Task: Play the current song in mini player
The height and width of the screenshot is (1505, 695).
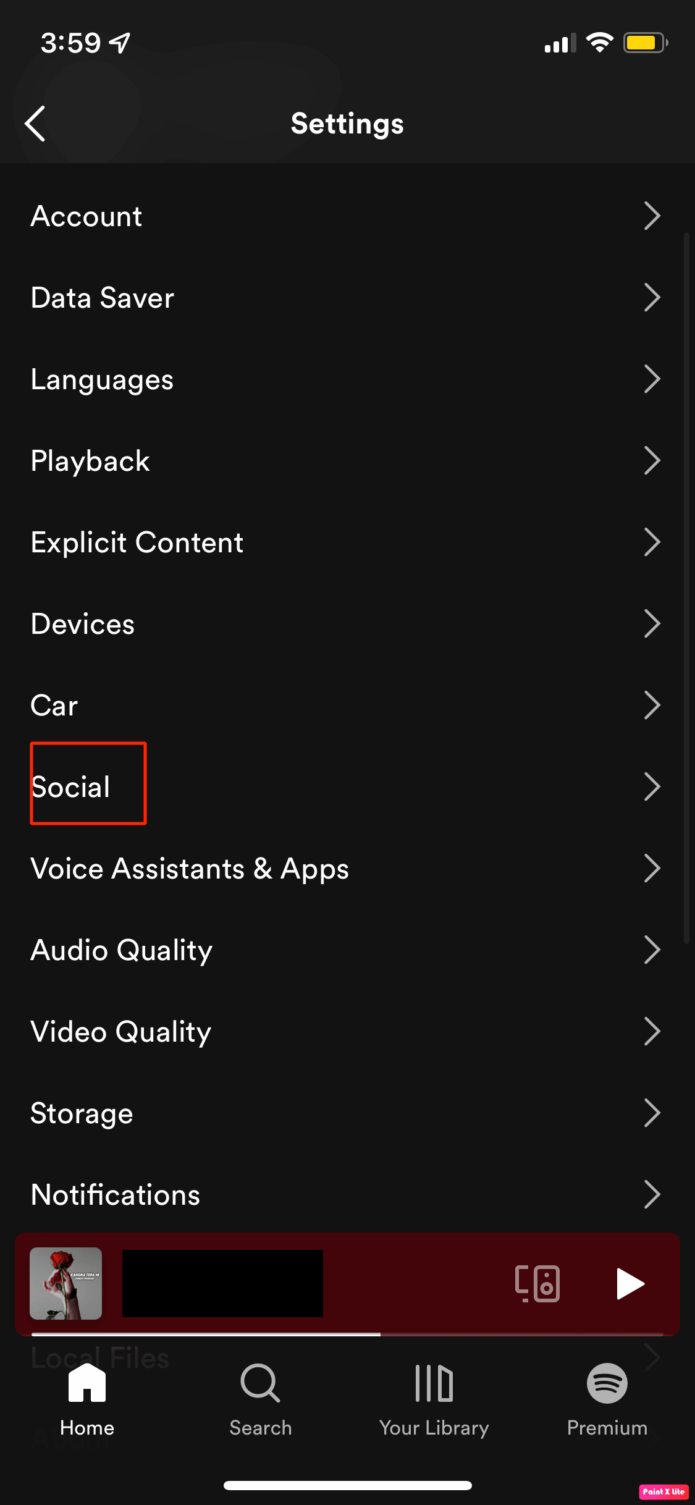Action: tap(630, 1284)
